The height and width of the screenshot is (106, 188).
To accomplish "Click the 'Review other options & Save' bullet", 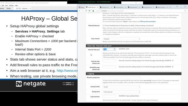I will tap(35, 54).
